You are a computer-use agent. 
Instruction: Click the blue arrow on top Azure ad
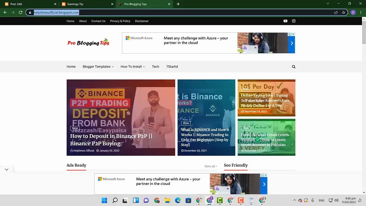pos(292,43)
